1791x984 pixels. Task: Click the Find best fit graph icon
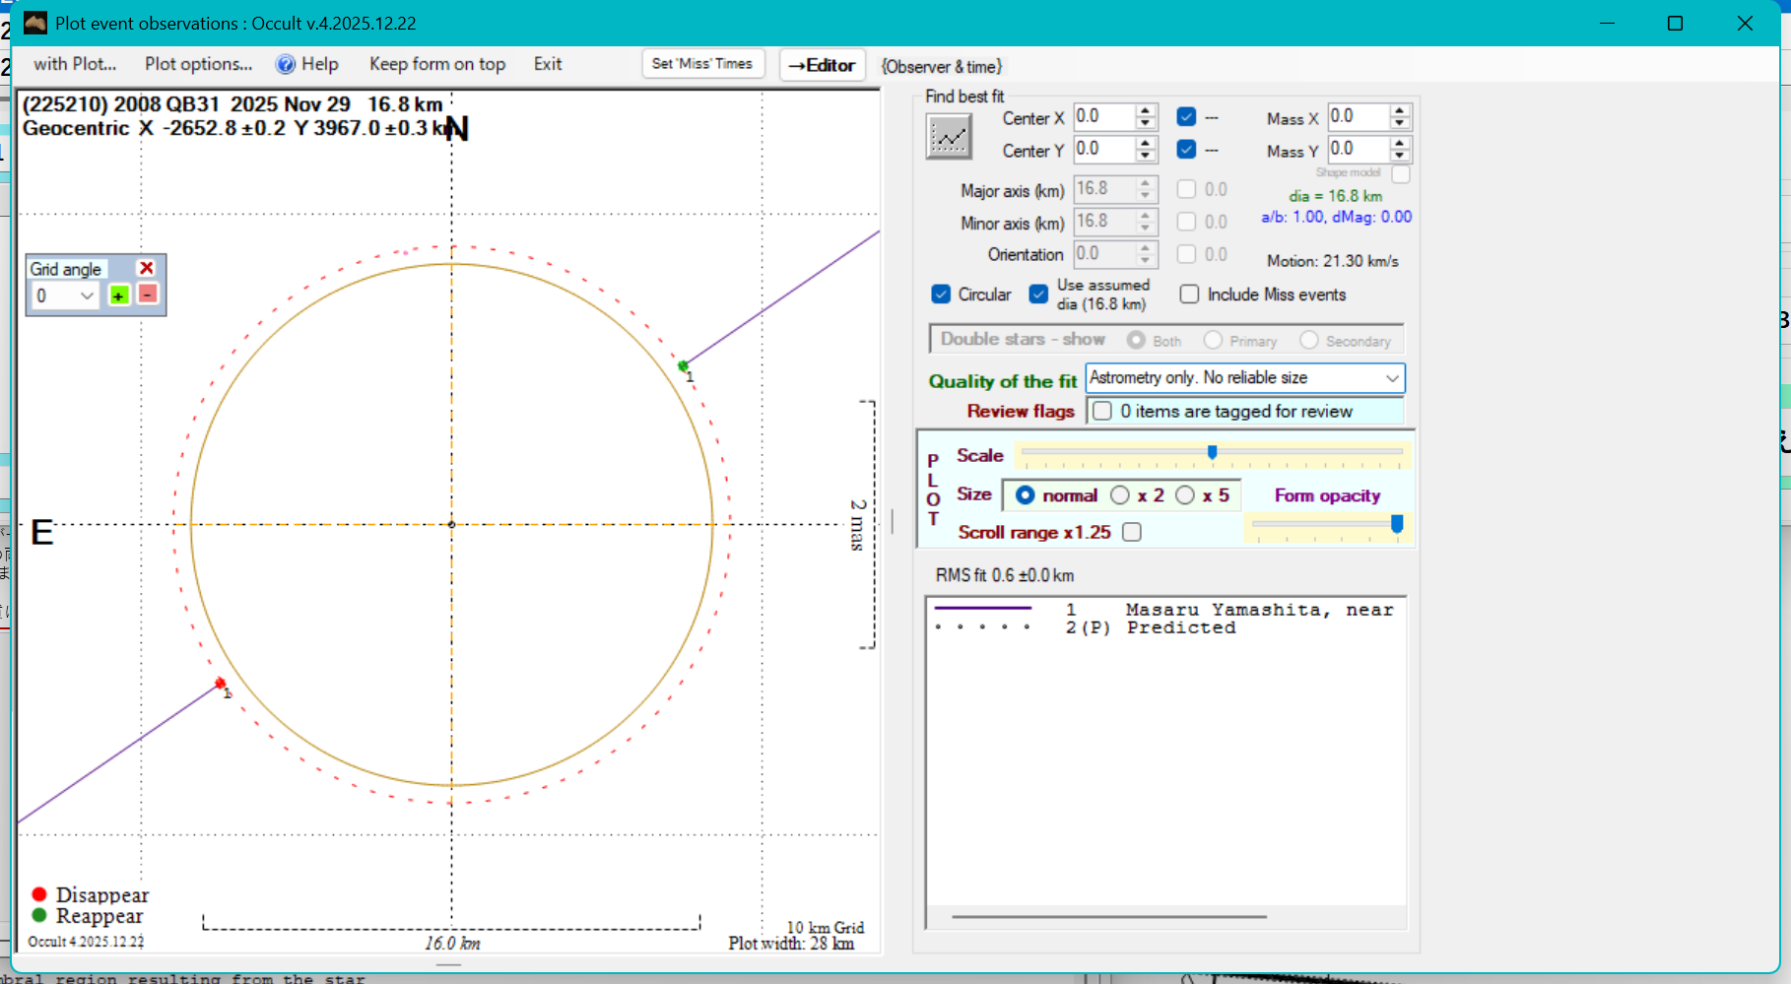point(949,137)
